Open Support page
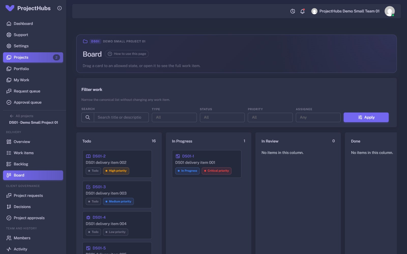The width and height of the screenshot is (407, 254). [33, 35]
